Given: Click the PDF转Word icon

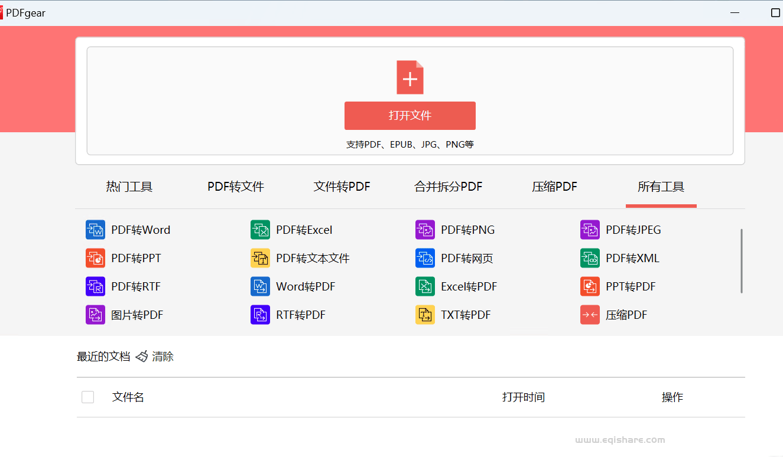Looking at the screenshot, I should (x=95, y=230).
